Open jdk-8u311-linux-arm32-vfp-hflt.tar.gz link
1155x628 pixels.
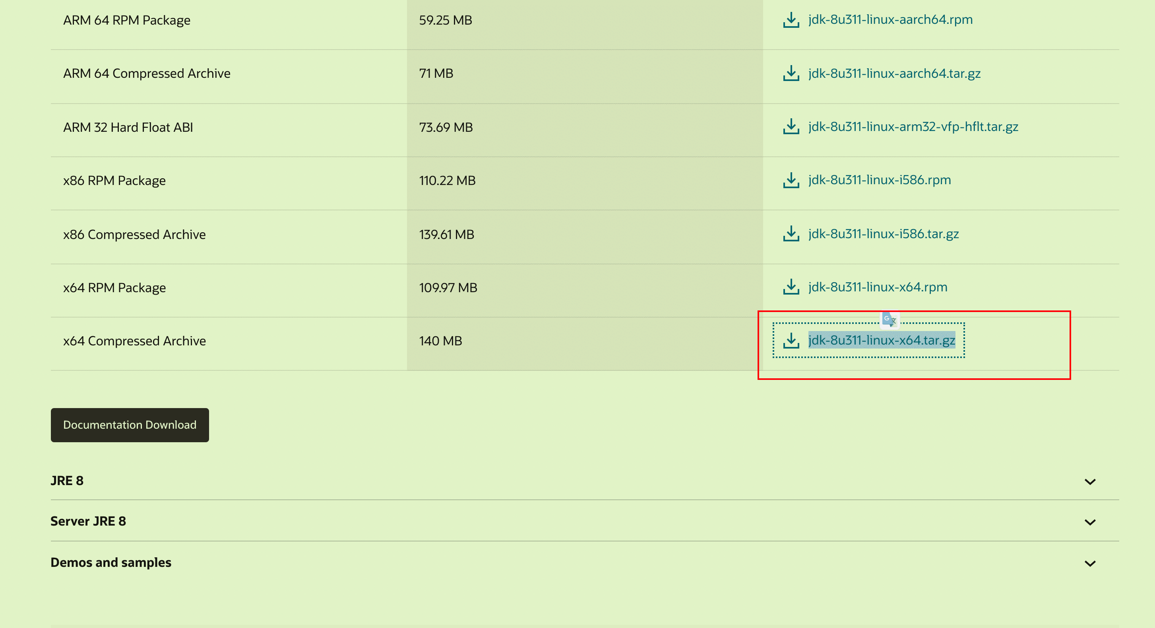pos(913,127)
